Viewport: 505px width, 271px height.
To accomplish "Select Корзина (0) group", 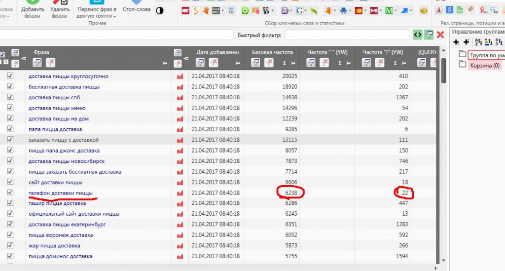I will coord(485,66).
